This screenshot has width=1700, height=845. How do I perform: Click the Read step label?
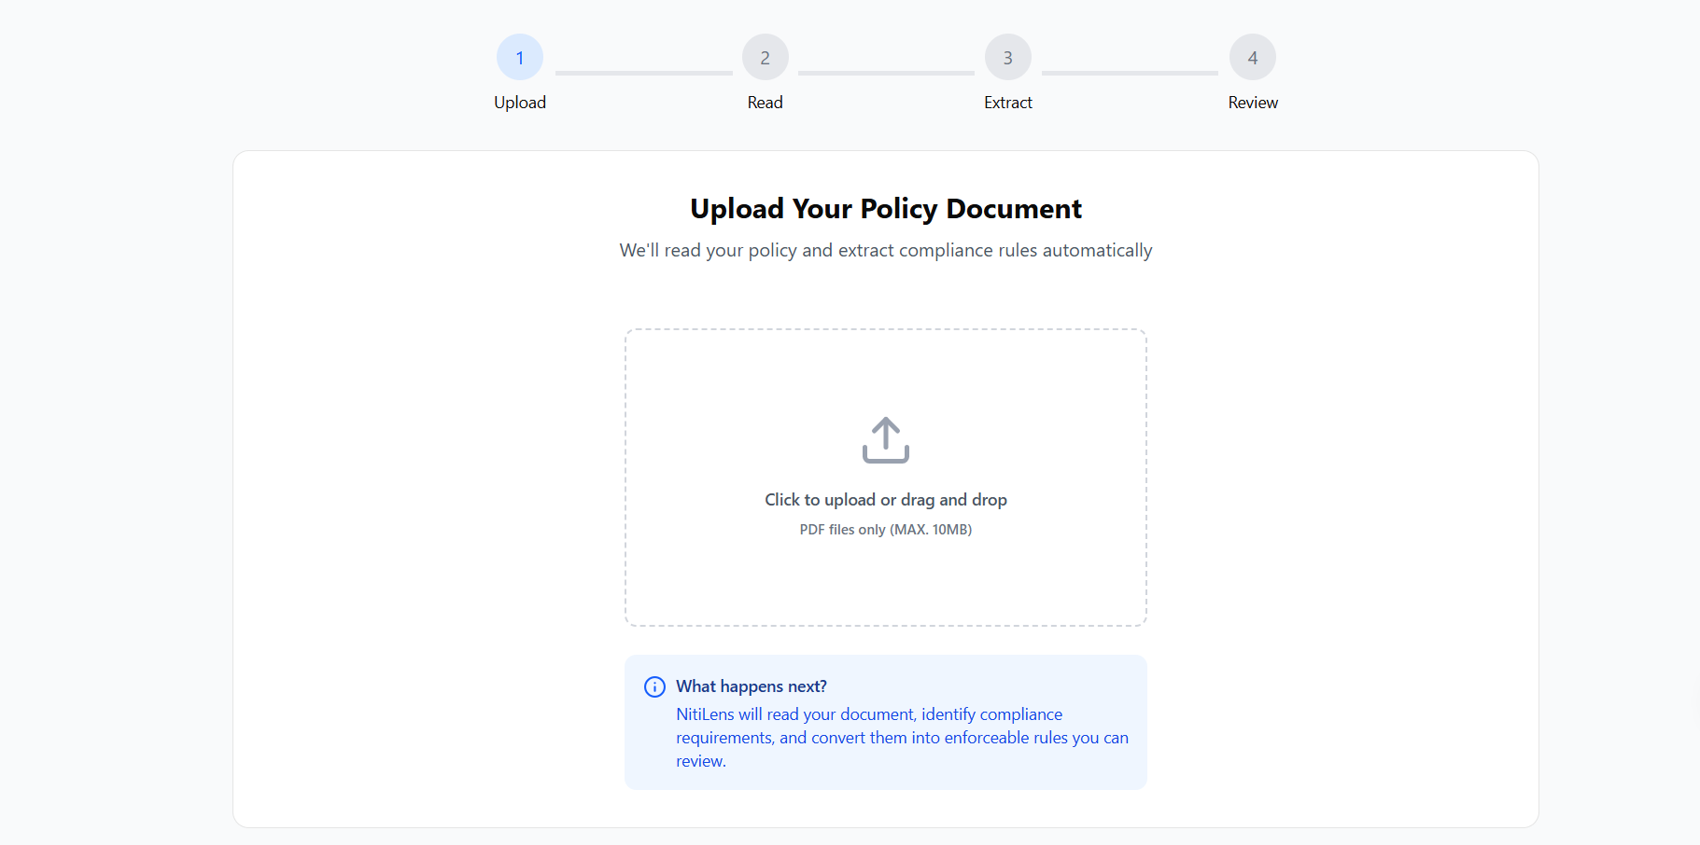coord(765,103)
